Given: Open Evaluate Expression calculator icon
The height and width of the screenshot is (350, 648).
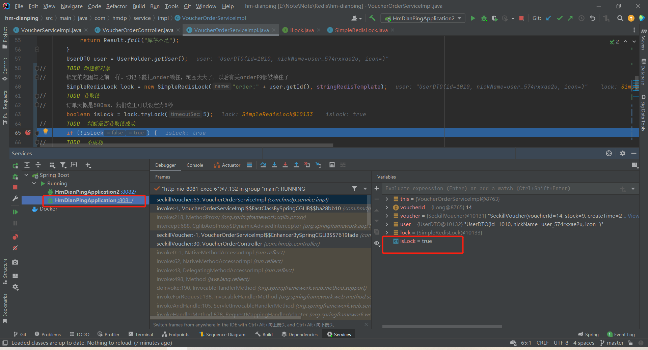Looking at the screenshot, I should [x=332, y=165].
